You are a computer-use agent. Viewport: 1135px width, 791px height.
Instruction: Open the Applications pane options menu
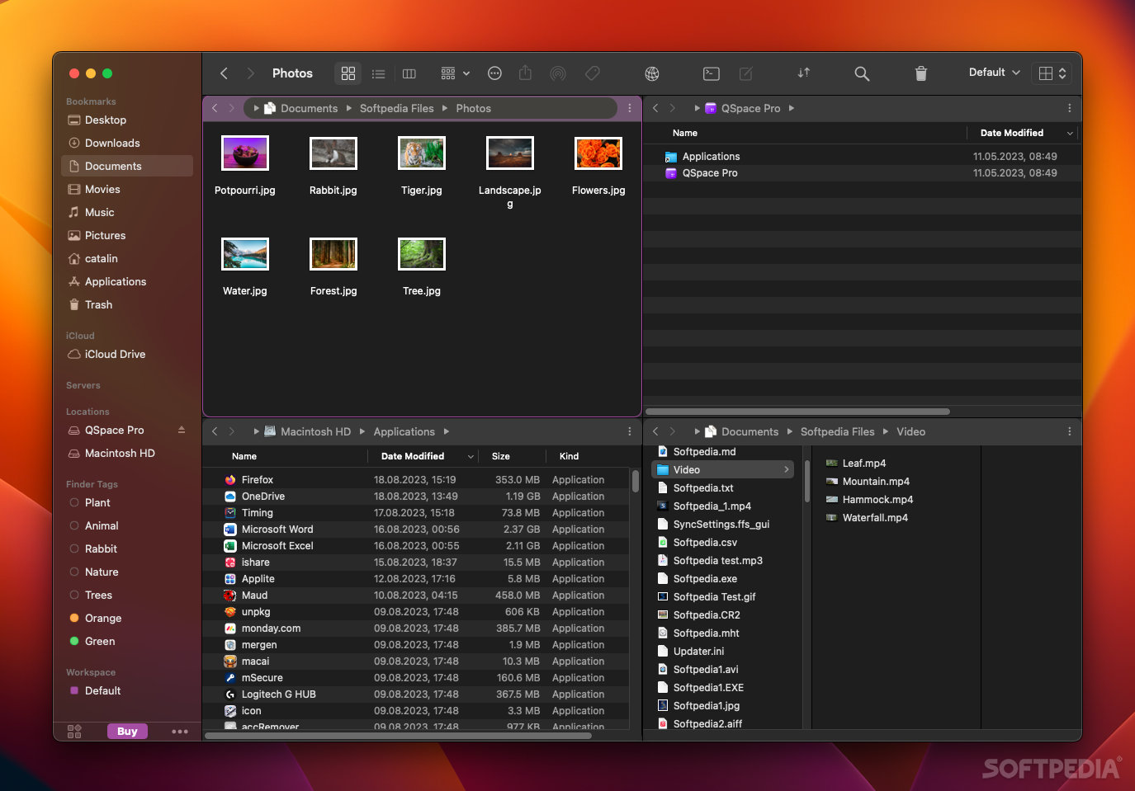pyautogui.click(x=630, y=431)
